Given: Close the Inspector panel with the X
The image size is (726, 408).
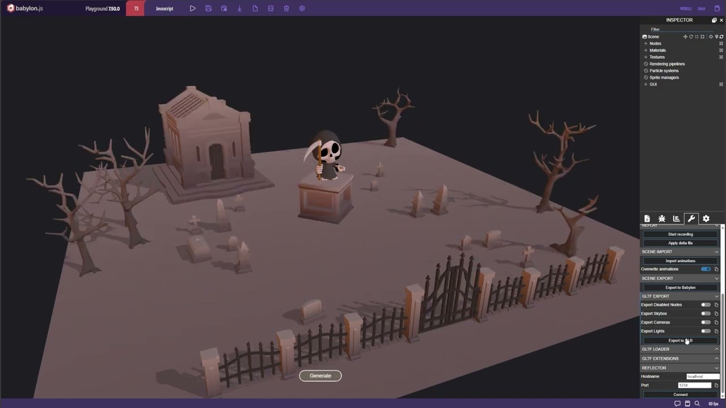Looking at the screenshot, I should tap(721, 20).
